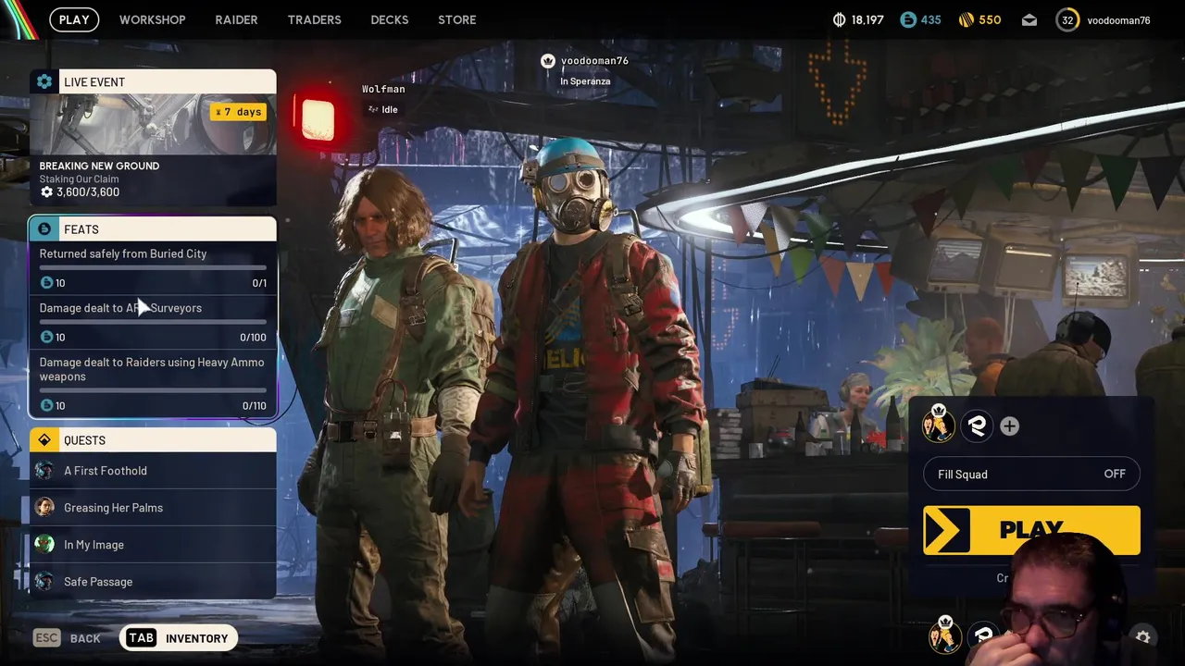Click the Quests header icon

(x=44, y=440)
